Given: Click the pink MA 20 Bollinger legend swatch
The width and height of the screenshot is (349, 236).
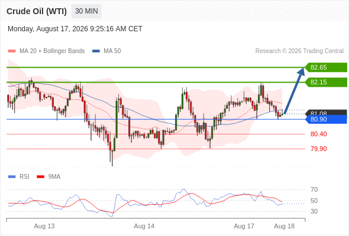Looking at the screenshot, I should (x=12, y=51).
